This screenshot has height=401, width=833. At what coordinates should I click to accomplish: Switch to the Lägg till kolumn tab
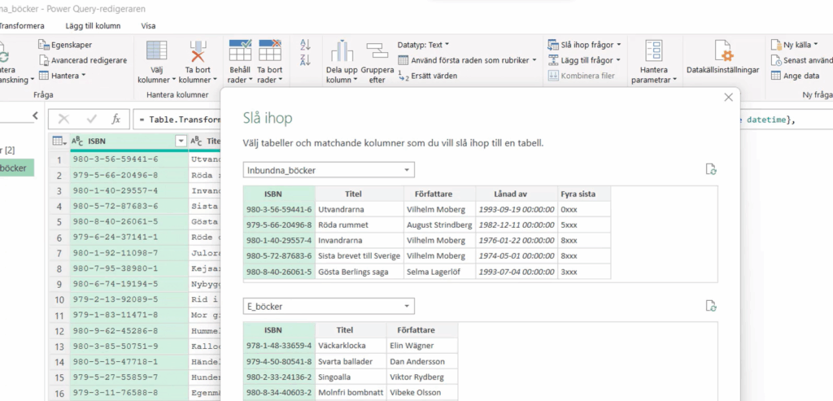[91, 25]
